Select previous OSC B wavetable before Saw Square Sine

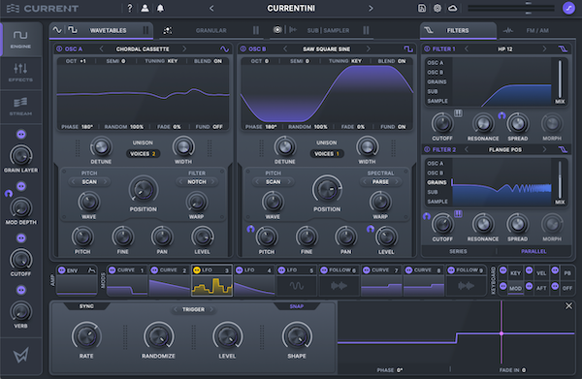285,49
